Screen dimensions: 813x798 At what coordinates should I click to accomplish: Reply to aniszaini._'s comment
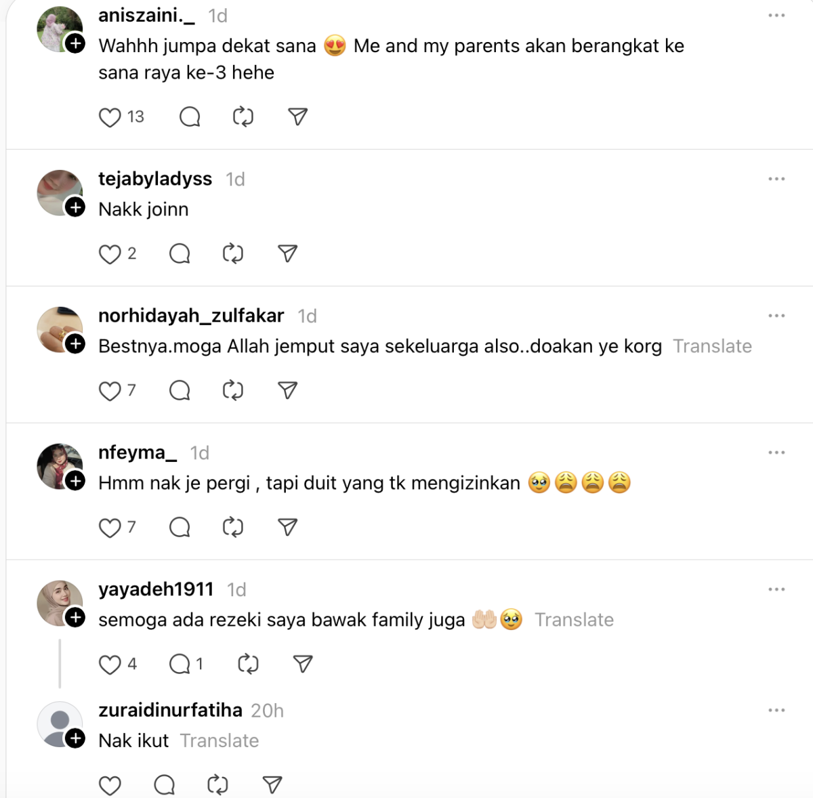(x=190, y=117)
